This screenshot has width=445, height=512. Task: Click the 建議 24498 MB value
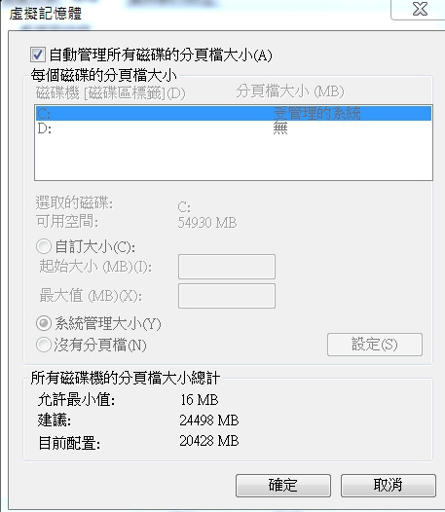(209, 421)
